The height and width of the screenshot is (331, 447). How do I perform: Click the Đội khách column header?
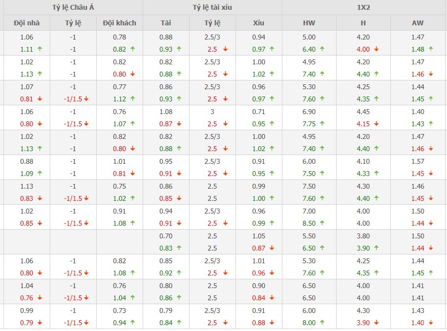tap(120, 23)
